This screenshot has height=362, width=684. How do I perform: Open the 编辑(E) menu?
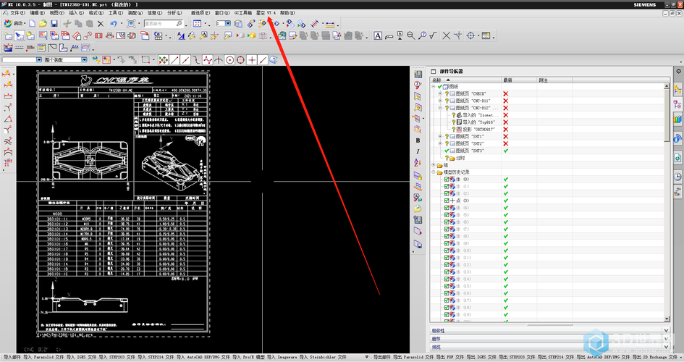pos(37,13)
